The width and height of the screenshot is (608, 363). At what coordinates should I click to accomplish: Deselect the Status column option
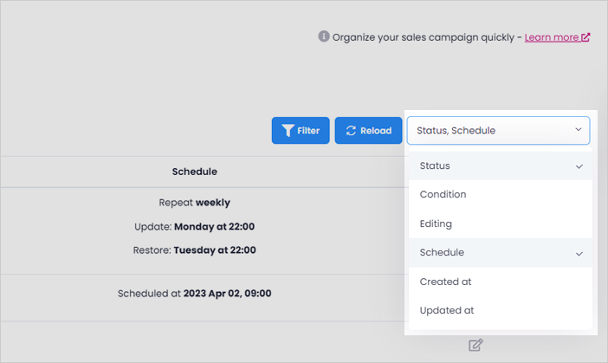(x=501, y=166)
